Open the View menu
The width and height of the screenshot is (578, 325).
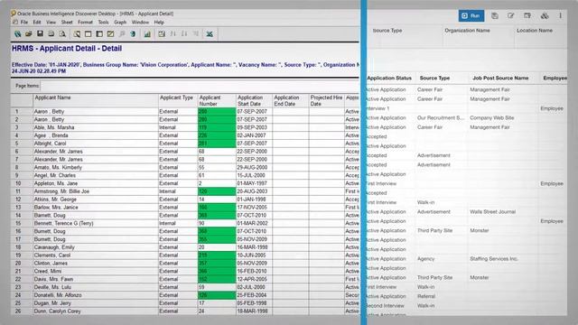click(51, 22)
